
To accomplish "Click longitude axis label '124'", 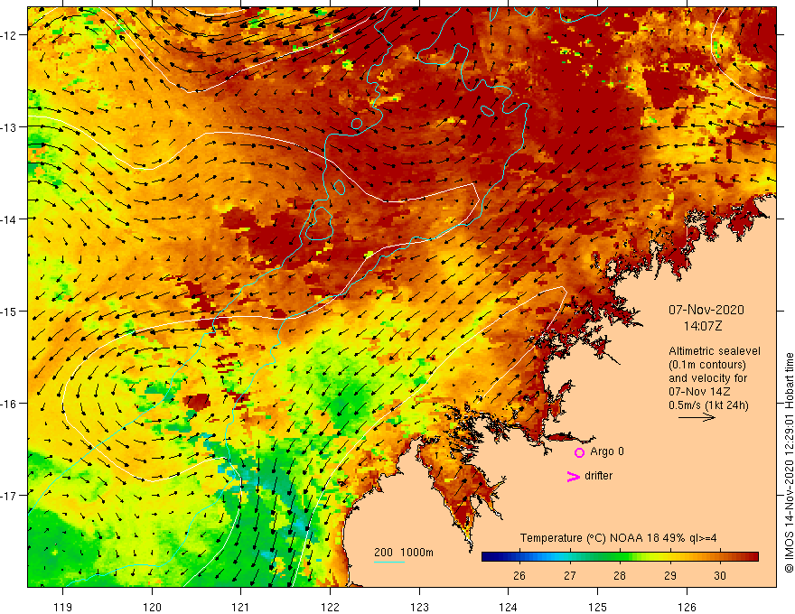I will coord(509,607).
